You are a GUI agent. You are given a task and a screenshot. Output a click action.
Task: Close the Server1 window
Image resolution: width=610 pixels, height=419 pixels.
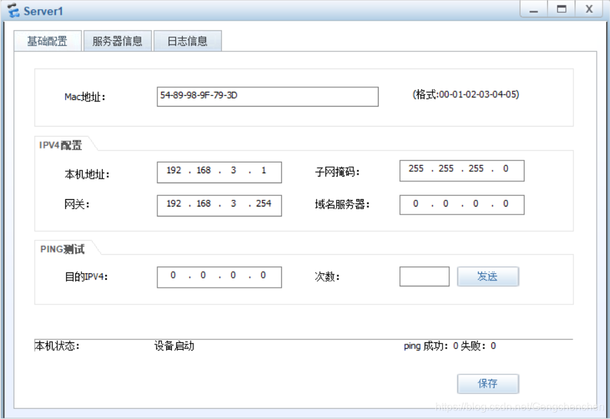[x=589, y=9]
